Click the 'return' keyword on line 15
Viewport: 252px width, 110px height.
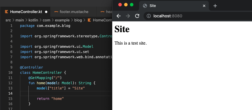(43, 99)
